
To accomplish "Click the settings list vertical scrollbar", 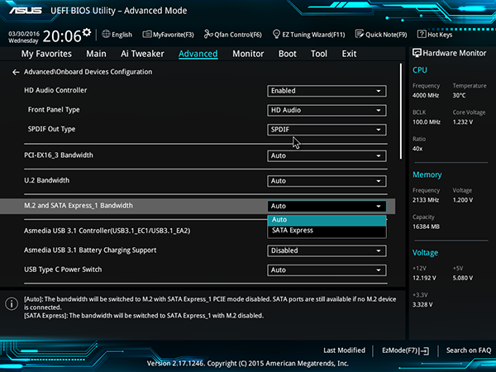I will point(401,112).
